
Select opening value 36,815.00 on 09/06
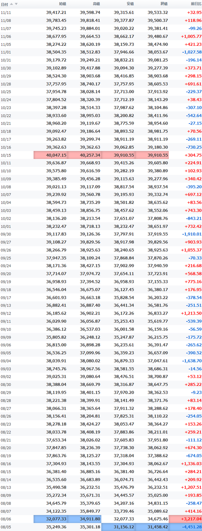[x=56, y=345]
